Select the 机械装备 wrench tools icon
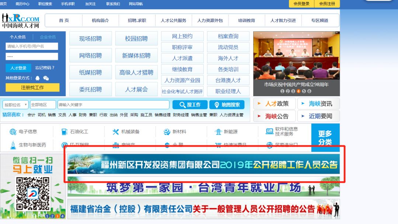 [116, 132]
